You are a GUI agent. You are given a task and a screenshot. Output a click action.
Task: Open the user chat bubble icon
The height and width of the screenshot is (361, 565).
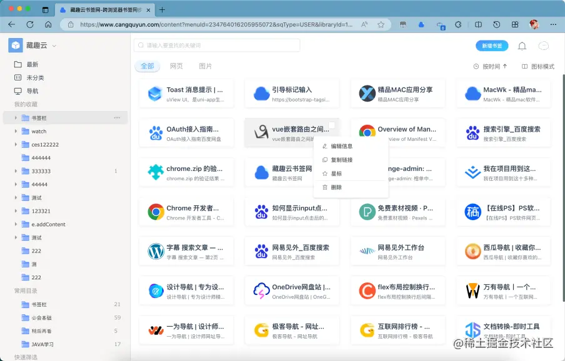[543, 46]
